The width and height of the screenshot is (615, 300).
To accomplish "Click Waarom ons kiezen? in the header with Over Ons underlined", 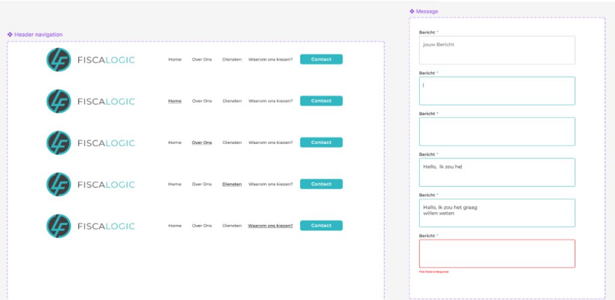I will (x=270, y=143).
